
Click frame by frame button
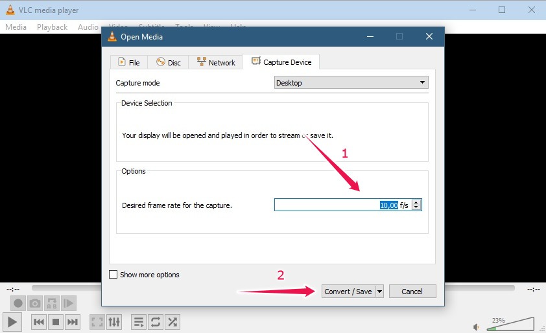69,303
